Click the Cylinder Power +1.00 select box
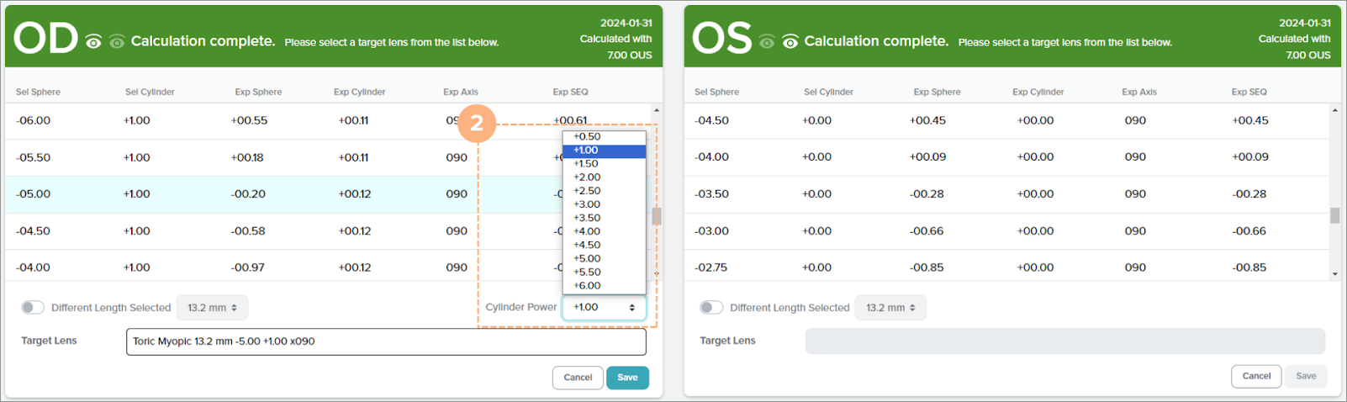The image size is (1347, 402). tap(604, 307)
